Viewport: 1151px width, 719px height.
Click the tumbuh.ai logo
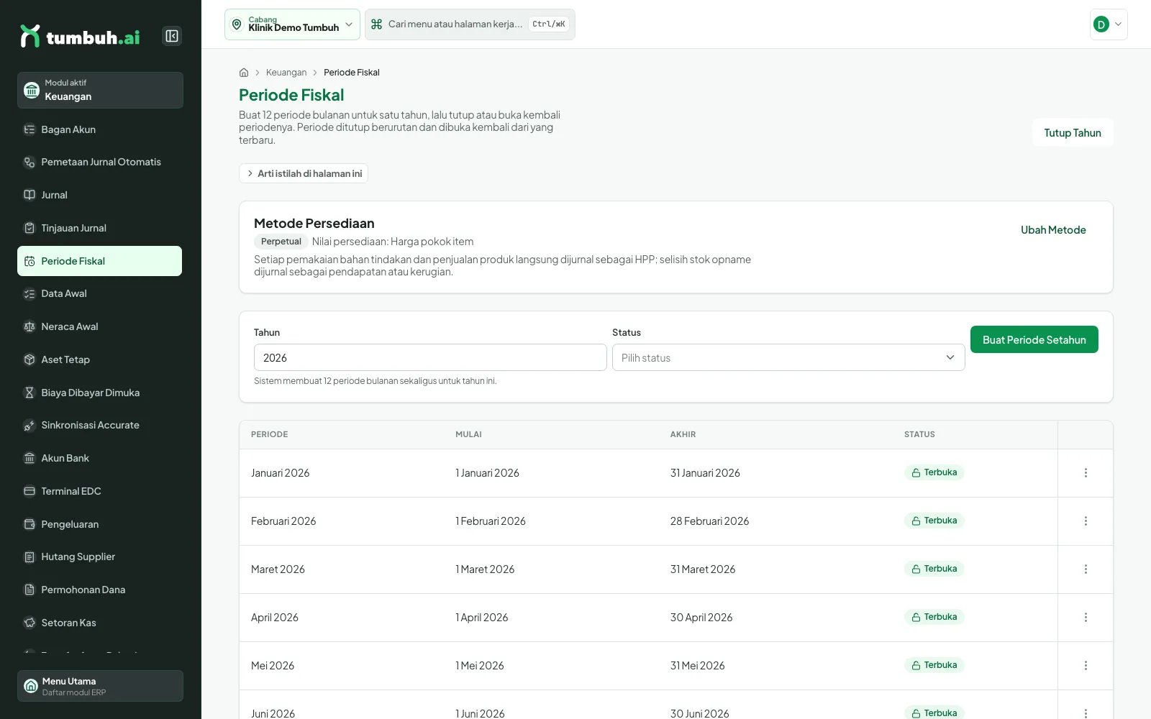80,36
